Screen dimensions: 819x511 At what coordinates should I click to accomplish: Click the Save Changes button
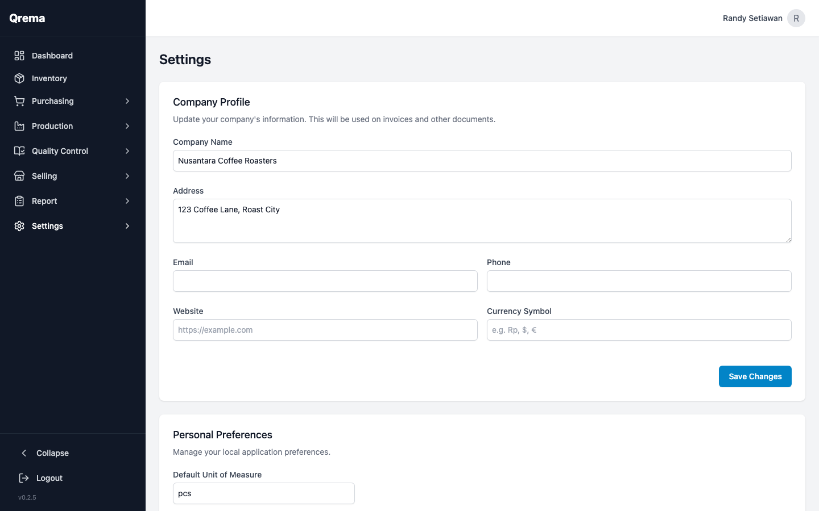[x=755, y=376]
